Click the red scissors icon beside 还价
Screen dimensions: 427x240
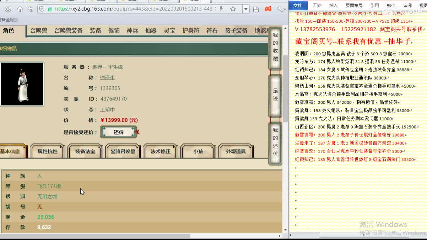click(x=138, y=132)
